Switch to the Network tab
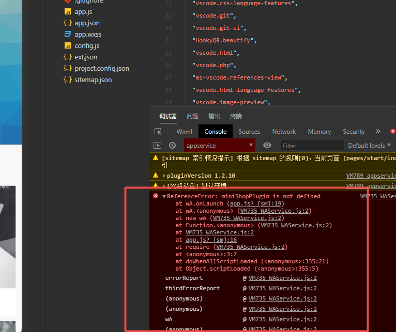 (284, 132)
